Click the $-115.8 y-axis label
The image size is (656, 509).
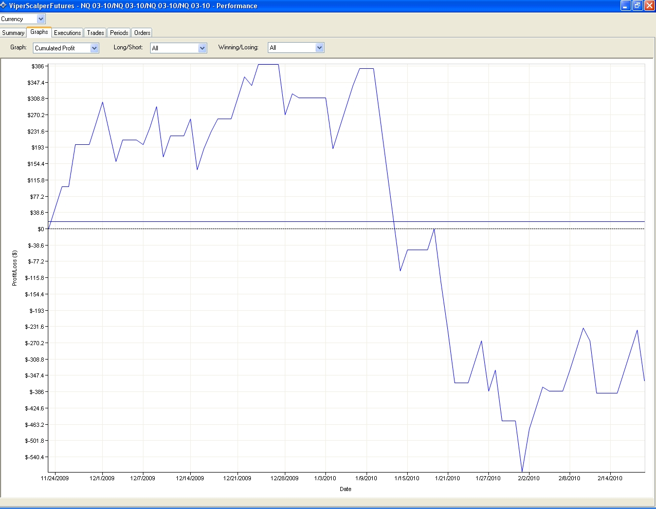[35, 278]
